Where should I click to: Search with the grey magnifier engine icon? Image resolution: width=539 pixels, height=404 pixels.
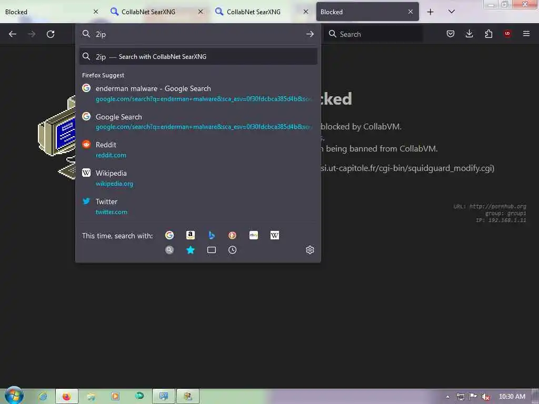[x=169, y=250]
